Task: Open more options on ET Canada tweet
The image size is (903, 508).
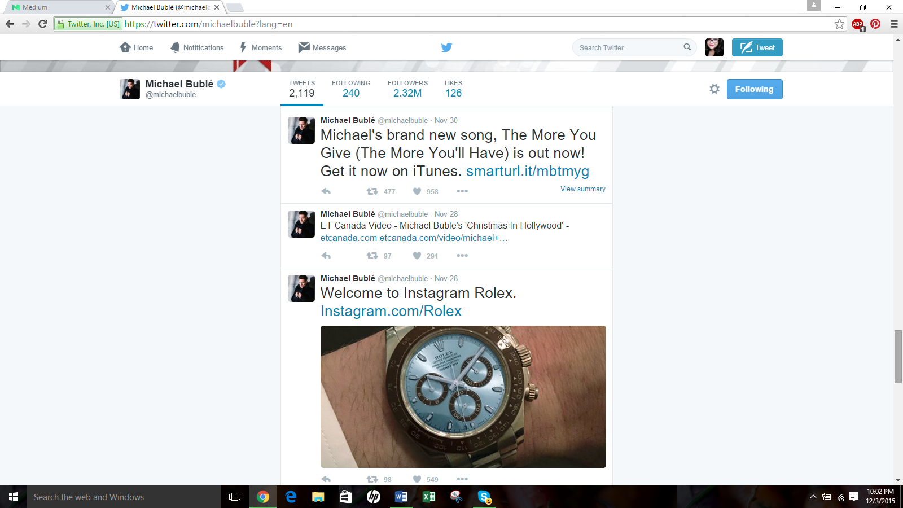Action: [x=462, y=256]
